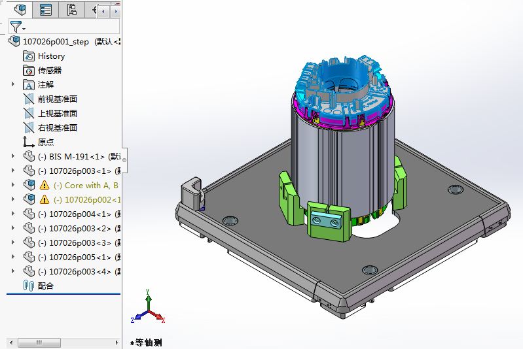This screenshot has width=523, height=349.
Task: Expand the BIS M-191<1> component
Action: click(x=13, y=156)
